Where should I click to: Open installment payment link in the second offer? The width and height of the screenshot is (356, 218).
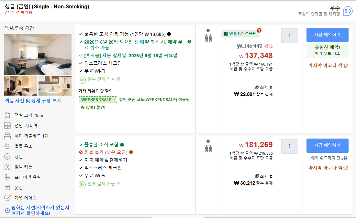click(x=104, y=184)
